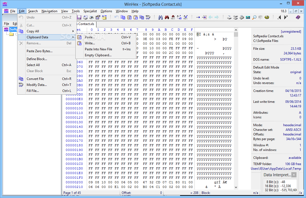This screenshot has height=198, width=306.
Task: Click the Copy Block toolbar icon
Action: pyautogui.click(x=123, y=17)
